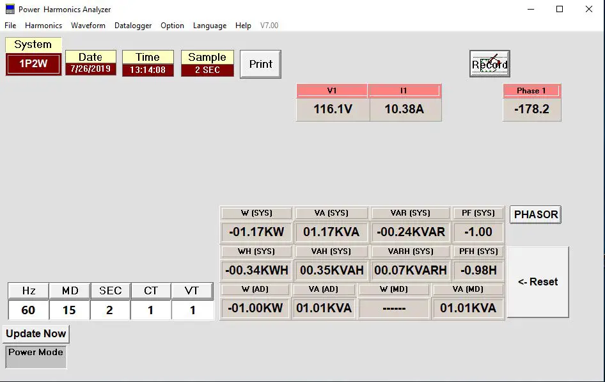Image resolution: width=605 pixels, height=382 pixels.
Task: Click the VT ratio field
Action: pos(192,310)
